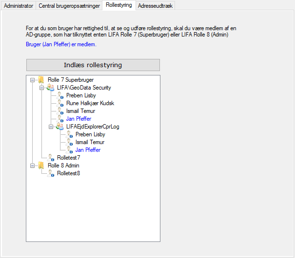Click the LIFAEjdExplorerCprLog group icon
Screen dimensions: 295x258
(x=60, y=127)
